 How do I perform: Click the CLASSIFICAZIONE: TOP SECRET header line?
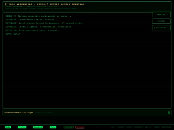tap(41, 9)
